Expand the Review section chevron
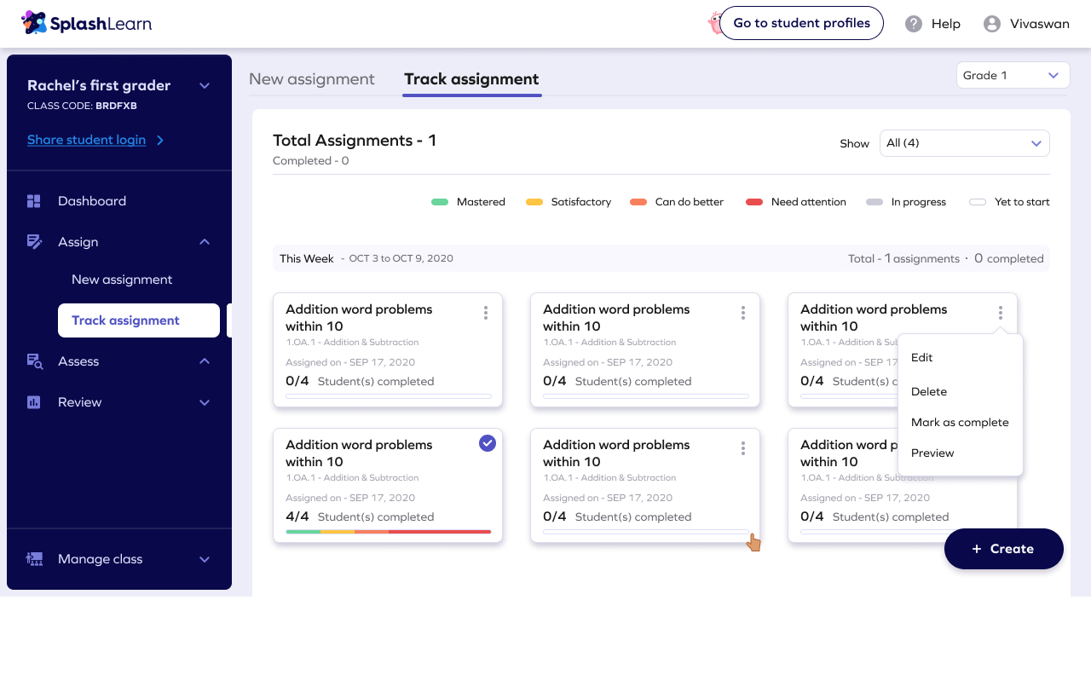This screenshot has height=675, width=1091. tap(205, 402)
